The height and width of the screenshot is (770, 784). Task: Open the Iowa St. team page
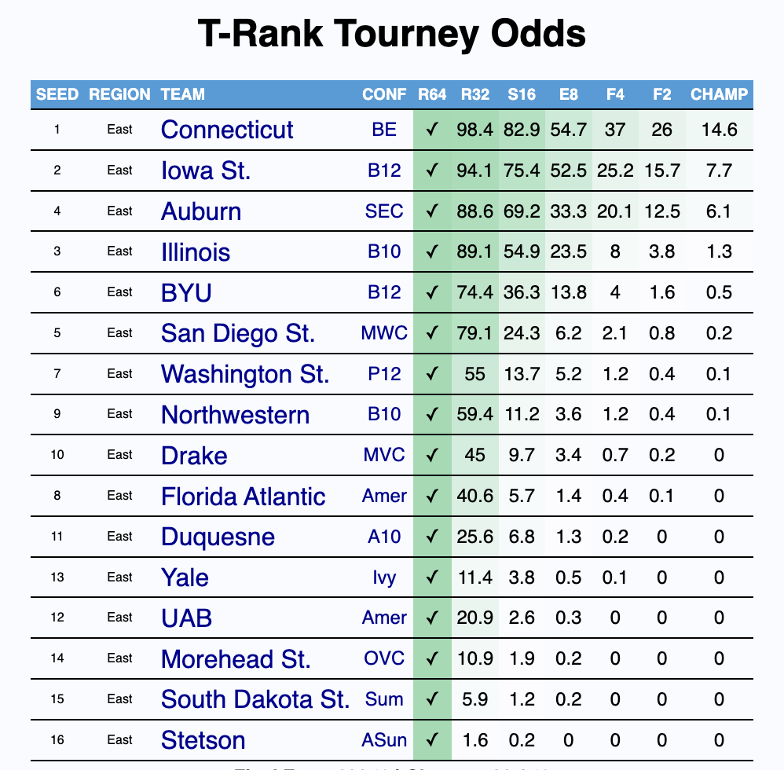coord(206,170)
